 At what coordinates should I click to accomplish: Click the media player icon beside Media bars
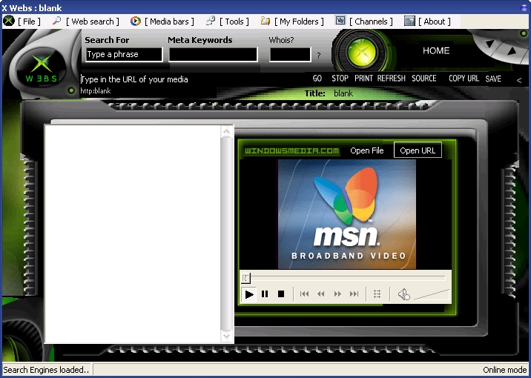coord(136,21)
